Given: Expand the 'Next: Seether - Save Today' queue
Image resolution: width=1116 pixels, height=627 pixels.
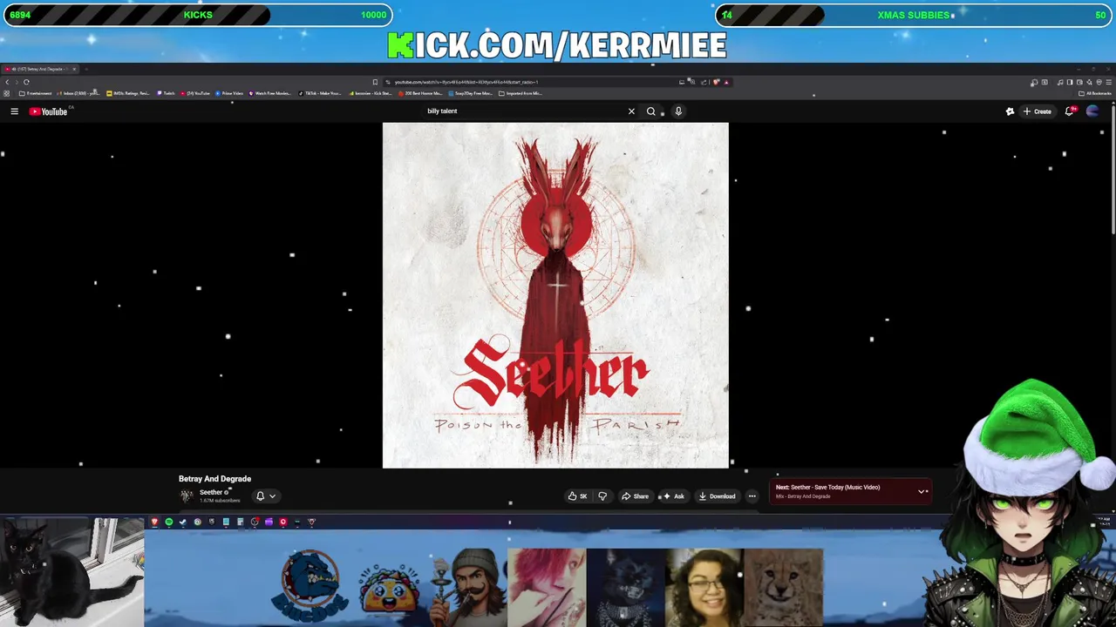Looking at the screenshot, I should pyautogui.click(x=922, y=492).
